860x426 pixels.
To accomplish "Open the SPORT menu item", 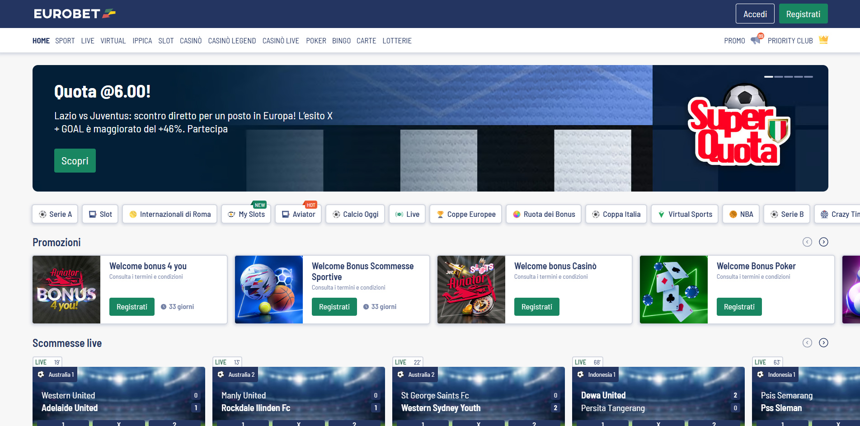I will coord(65,41).
